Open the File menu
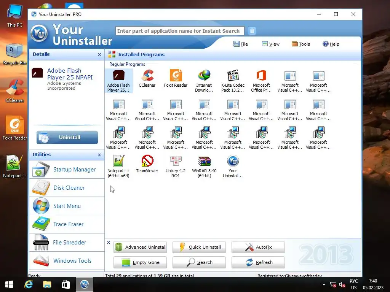Viewport: 390px width, 292px height. click(241, 44)
